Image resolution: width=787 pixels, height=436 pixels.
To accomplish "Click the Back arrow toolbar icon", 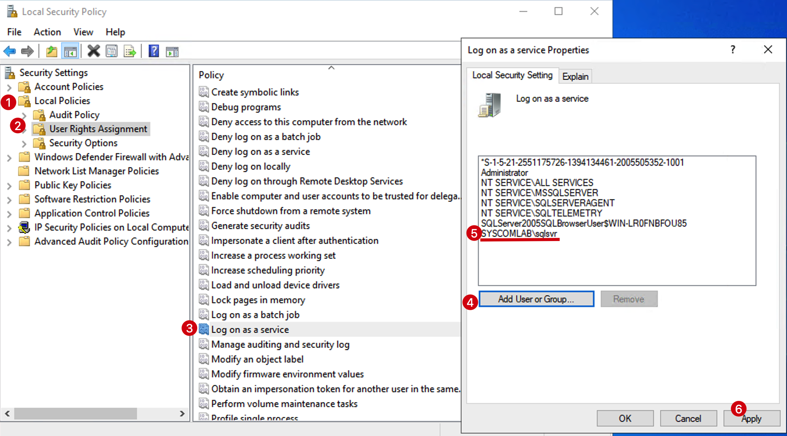I will tap(9, 51).
